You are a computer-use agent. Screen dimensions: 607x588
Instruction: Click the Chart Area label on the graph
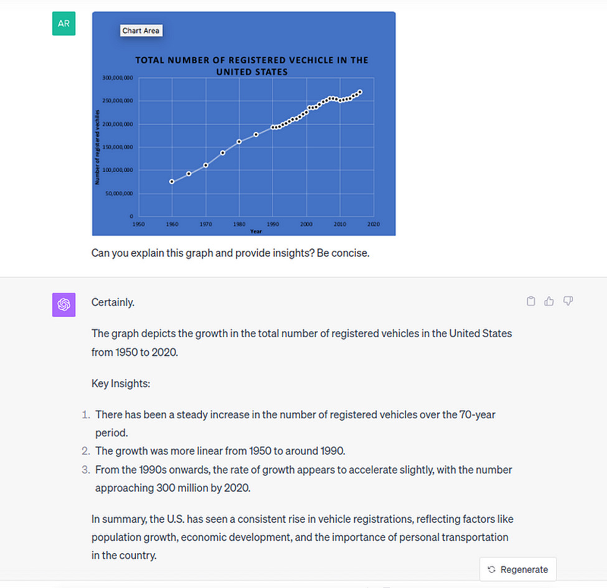(141, 30)
